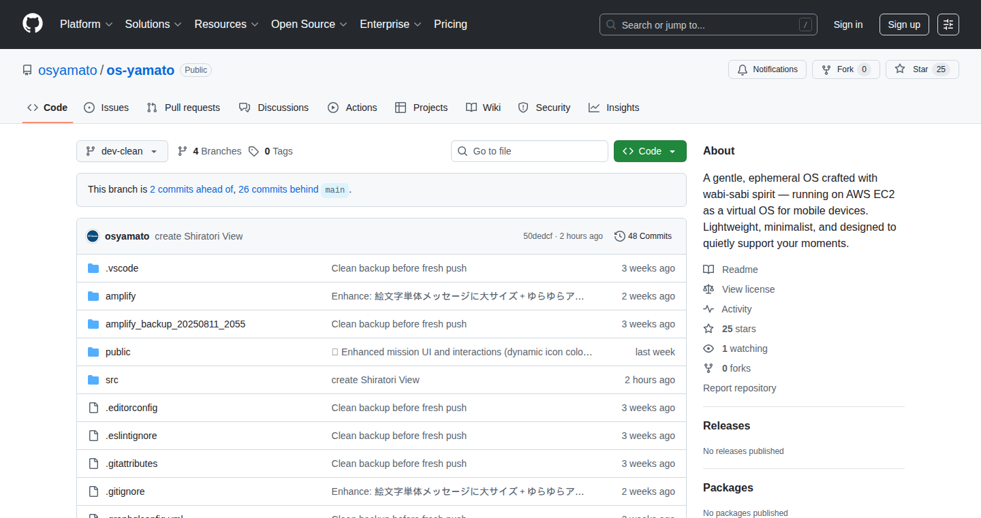
Task: Expand the Resources menu
Action: 226,25
